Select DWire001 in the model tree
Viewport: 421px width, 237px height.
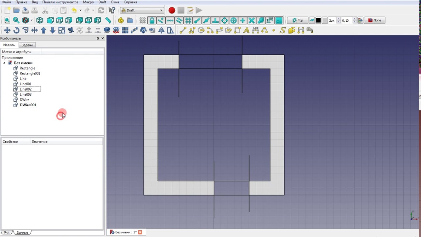(x=28, y=105)
